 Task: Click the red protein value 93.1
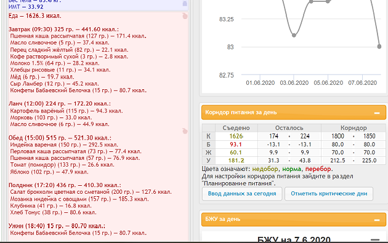click(236, 145)
